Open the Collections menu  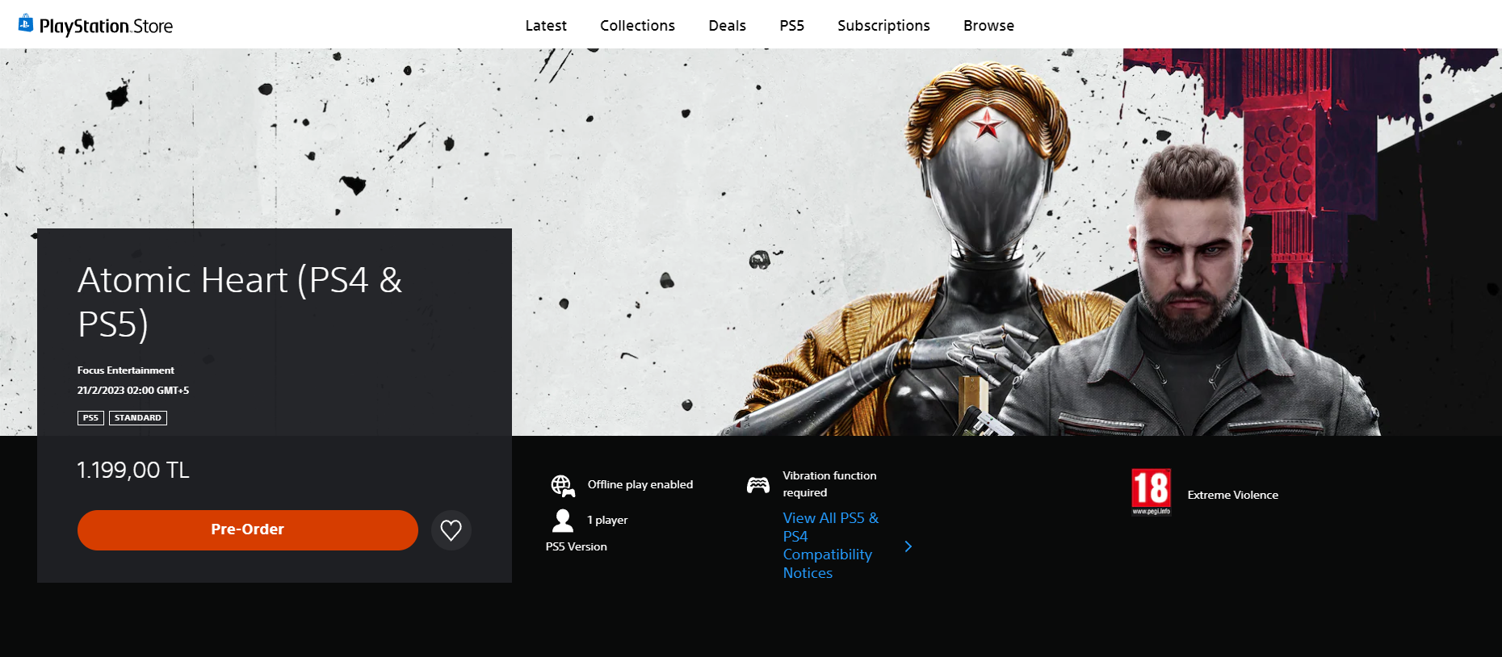[637, 26]
